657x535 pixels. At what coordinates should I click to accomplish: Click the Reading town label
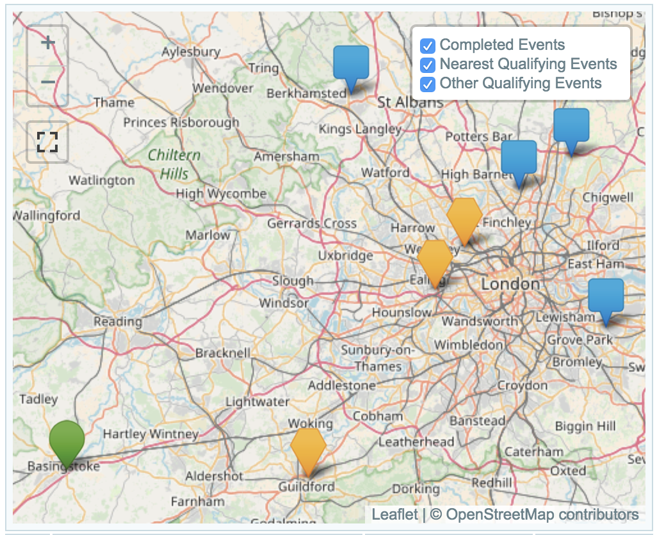coord(118,321)
